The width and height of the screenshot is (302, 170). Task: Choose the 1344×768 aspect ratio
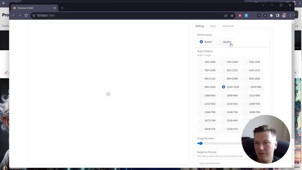click(208, 112)
